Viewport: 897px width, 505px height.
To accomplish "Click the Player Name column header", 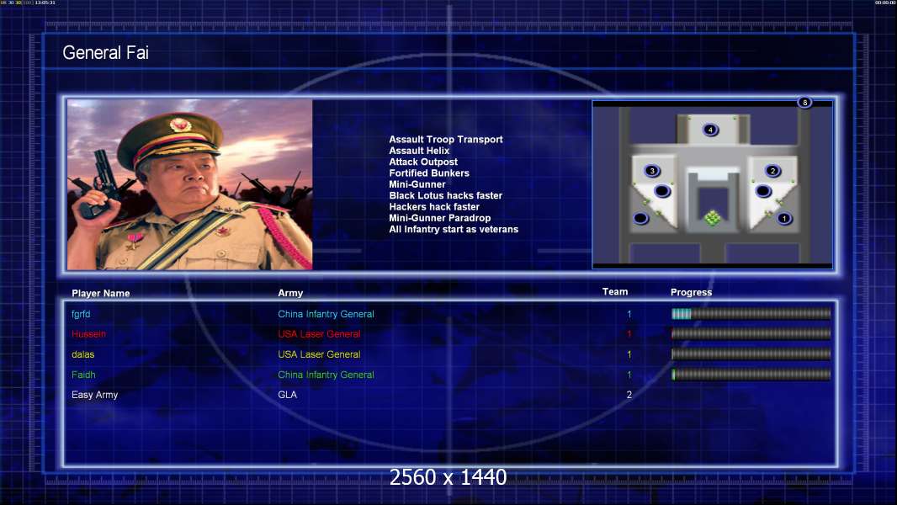I will [x=101, y=294].
